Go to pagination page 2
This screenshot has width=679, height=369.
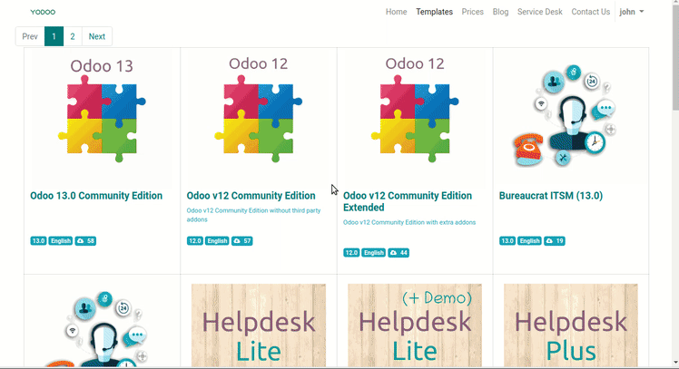point(73,36)
